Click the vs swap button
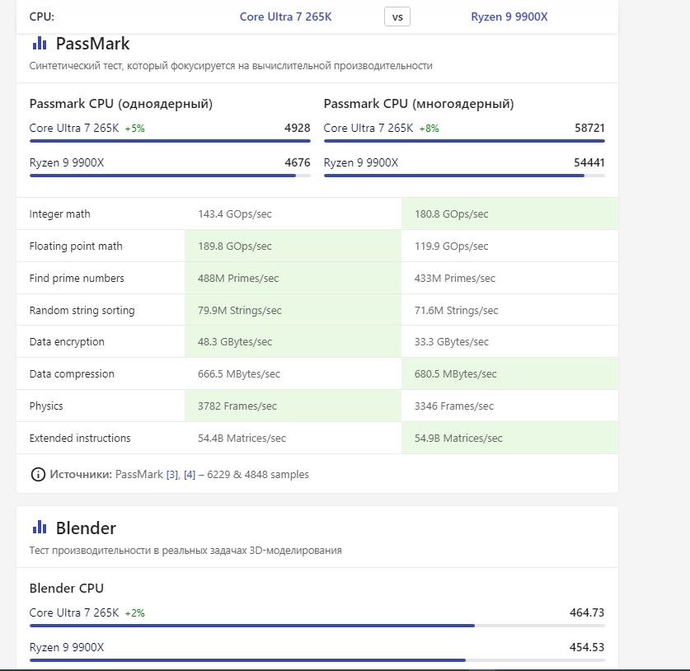Image resolution: width=690 pixels, height=671 pixels. click(x=397, y=16)
